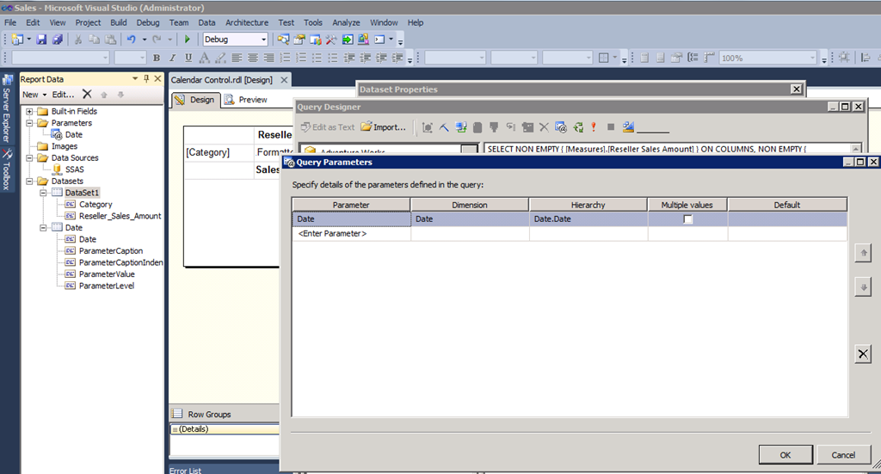The height and width of the screenshot is (474, 881).
Task: Click the Undo icon in the toolbar
Action: pos(131,40)
